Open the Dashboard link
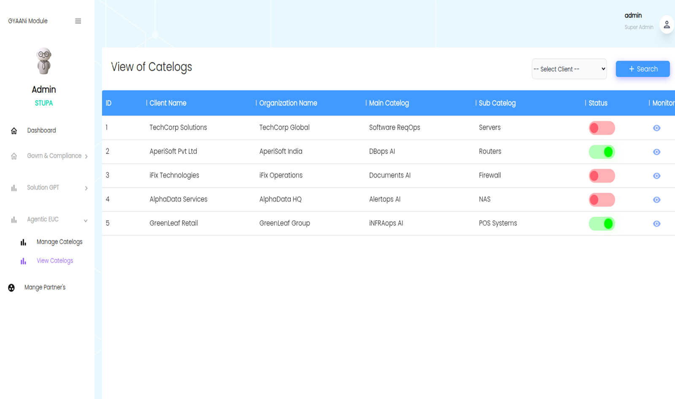Image resolution: width=675 pixels, height=399 pixels. pyautogui.click(x=41, y=130)
